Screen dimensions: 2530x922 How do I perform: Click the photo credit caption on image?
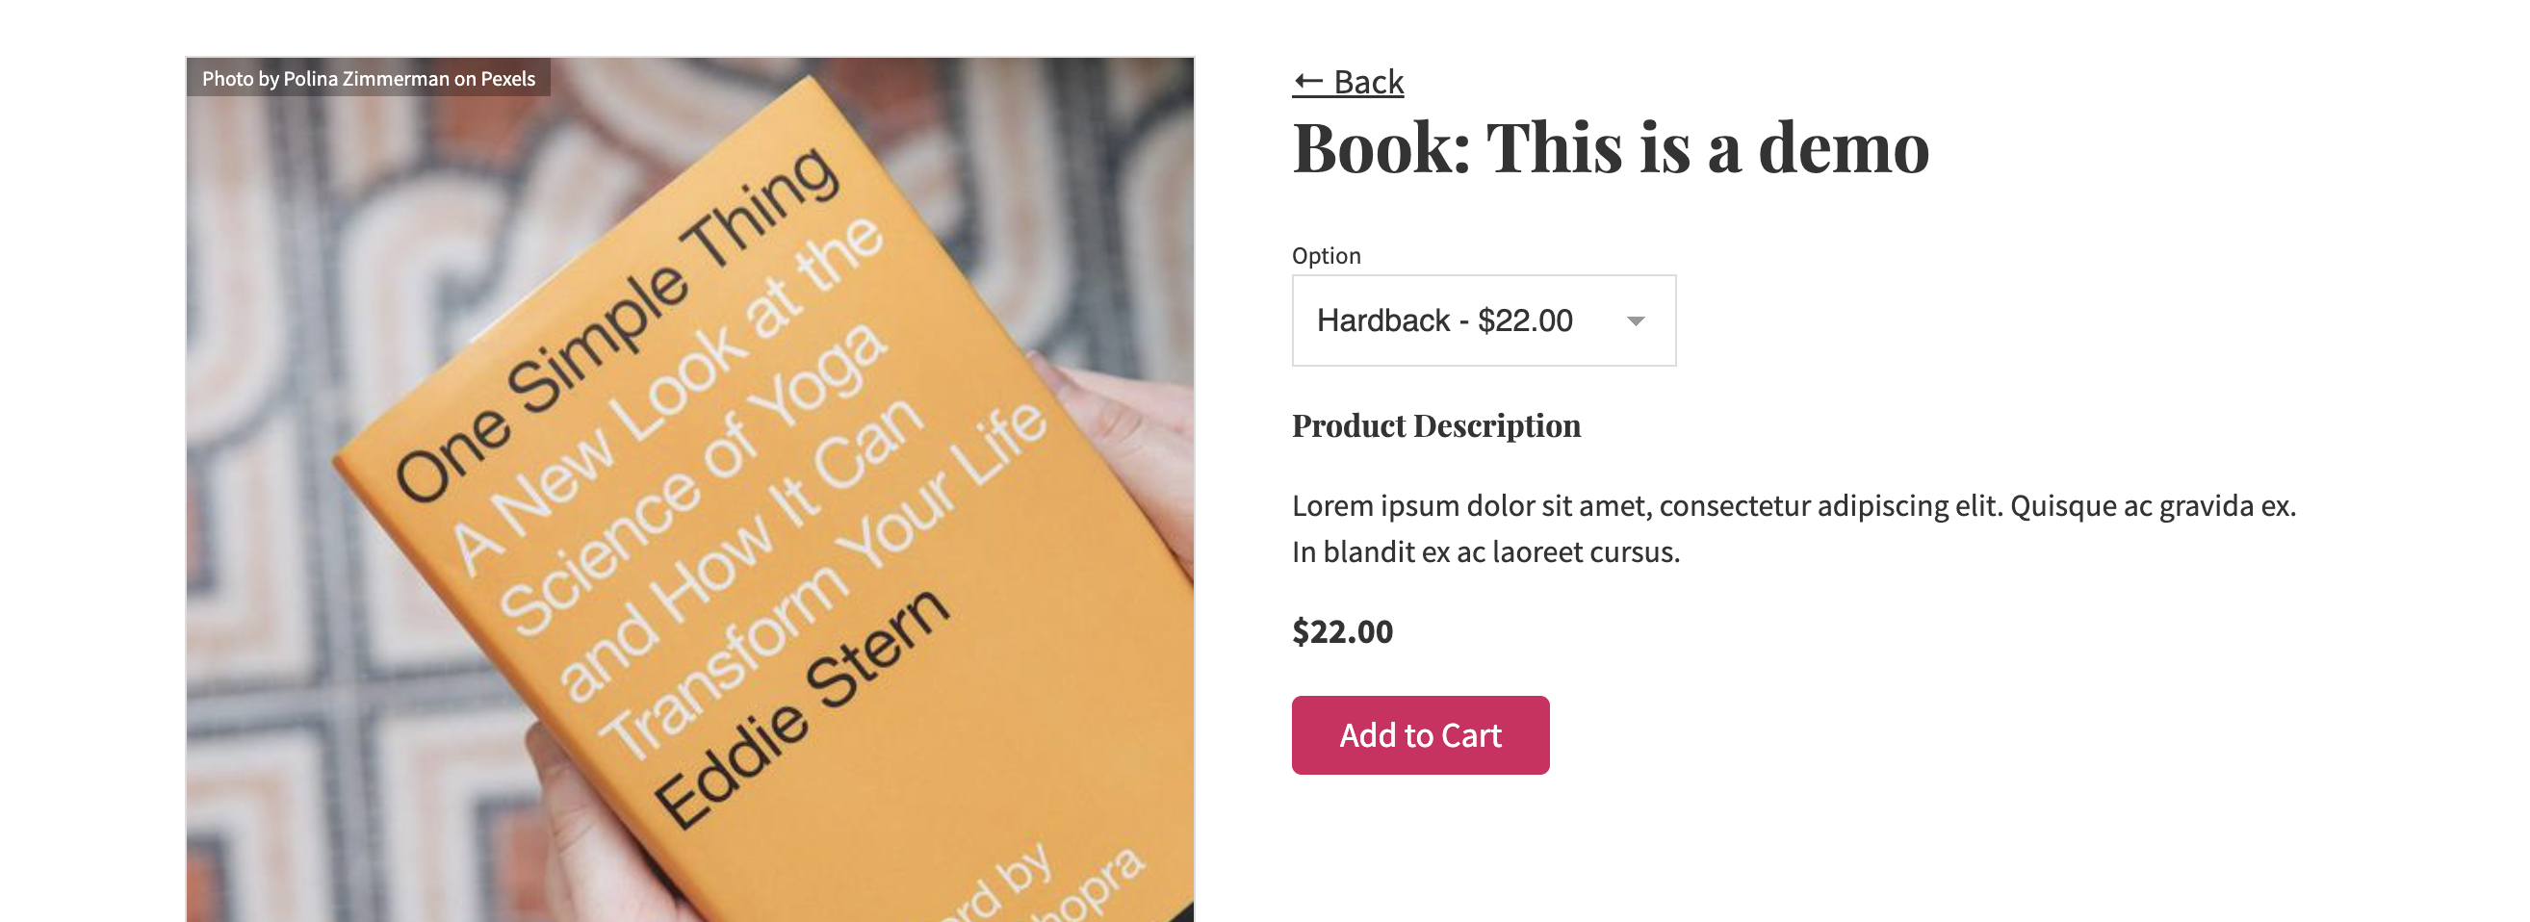[368, 79]
